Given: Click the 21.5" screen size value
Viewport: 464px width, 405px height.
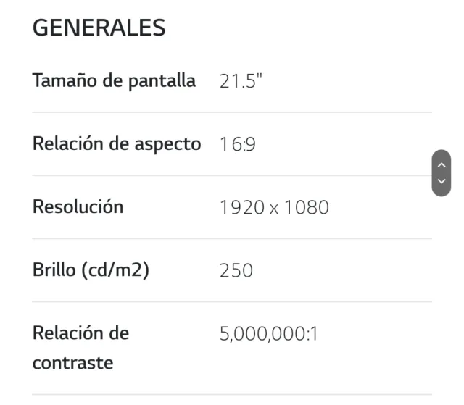Looking at the screenshot, I should click(241, 81).
